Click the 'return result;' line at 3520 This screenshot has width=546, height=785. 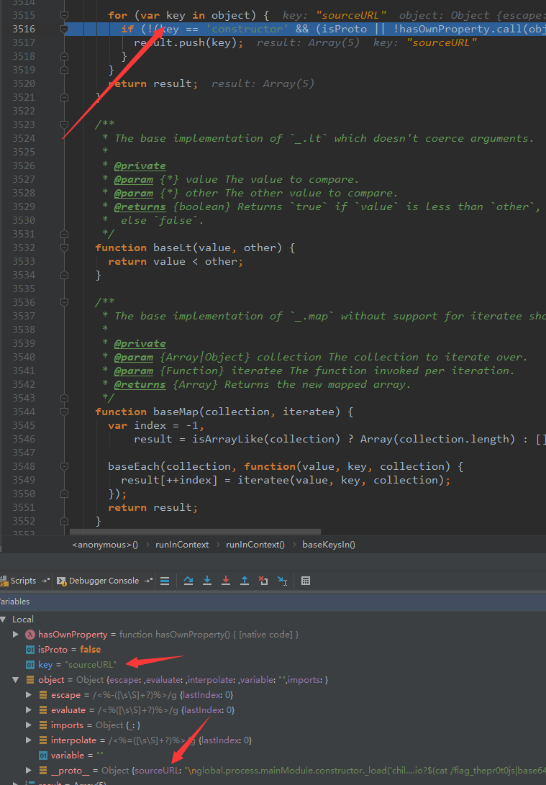(x=153, y=83)
